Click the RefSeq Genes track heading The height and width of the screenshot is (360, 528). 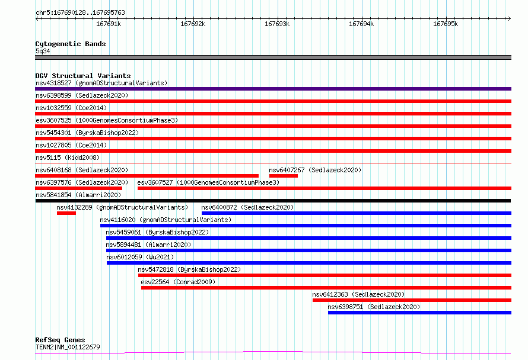[x=60, y=340]
